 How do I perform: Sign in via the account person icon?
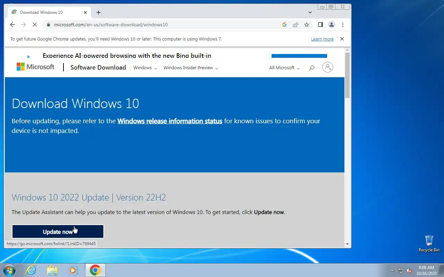(x=328, y=67)
